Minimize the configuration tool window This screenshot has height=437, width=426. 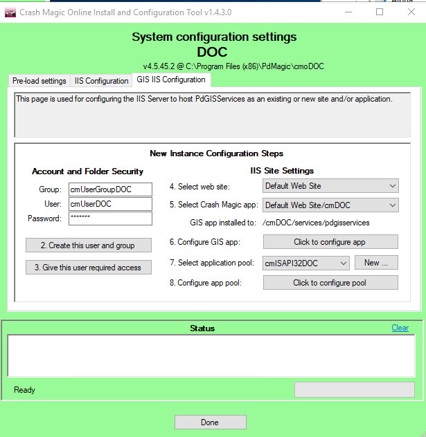pos(348,12)
